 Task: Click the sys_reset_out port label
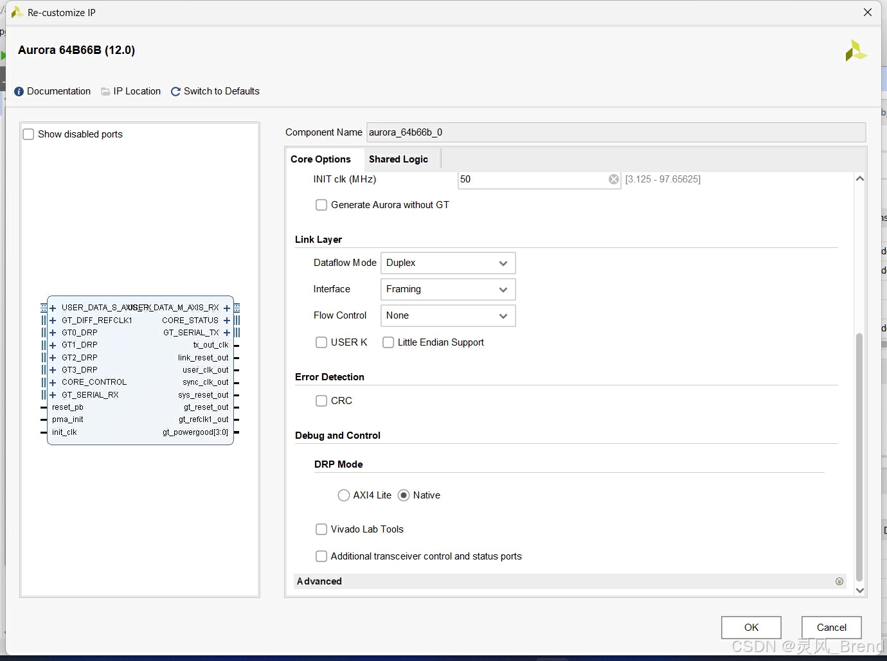coord(203,395)
